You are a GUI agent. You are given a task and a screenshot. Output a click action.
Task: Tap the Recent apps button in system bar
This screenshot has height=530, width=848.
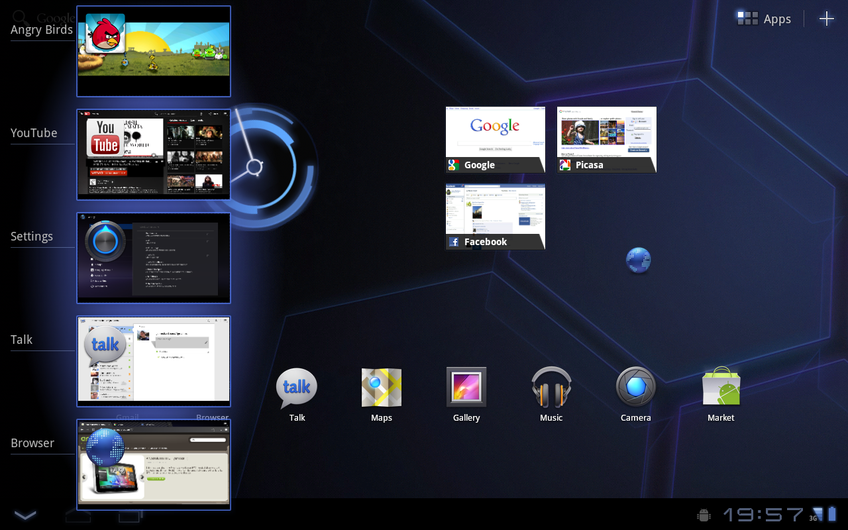130,515
